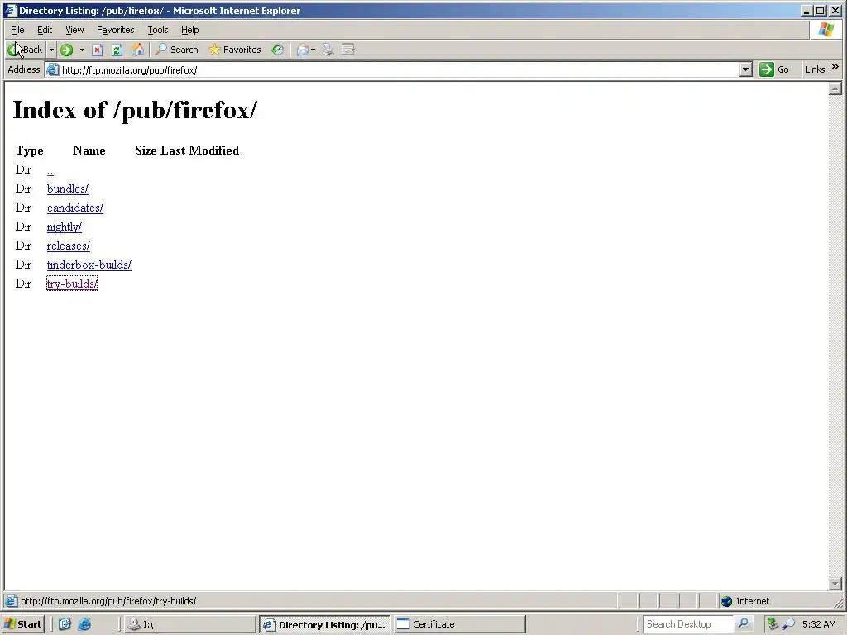
Task: Launch Internet Explorer from quick launch
Action: [84, 624]
